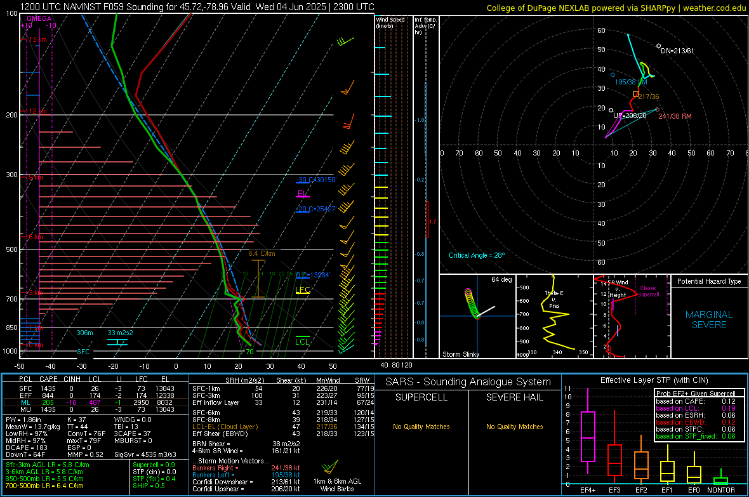Click the 306m effective inflow base label
Viewport: 749px width, 497px height.
coord(84,333)
